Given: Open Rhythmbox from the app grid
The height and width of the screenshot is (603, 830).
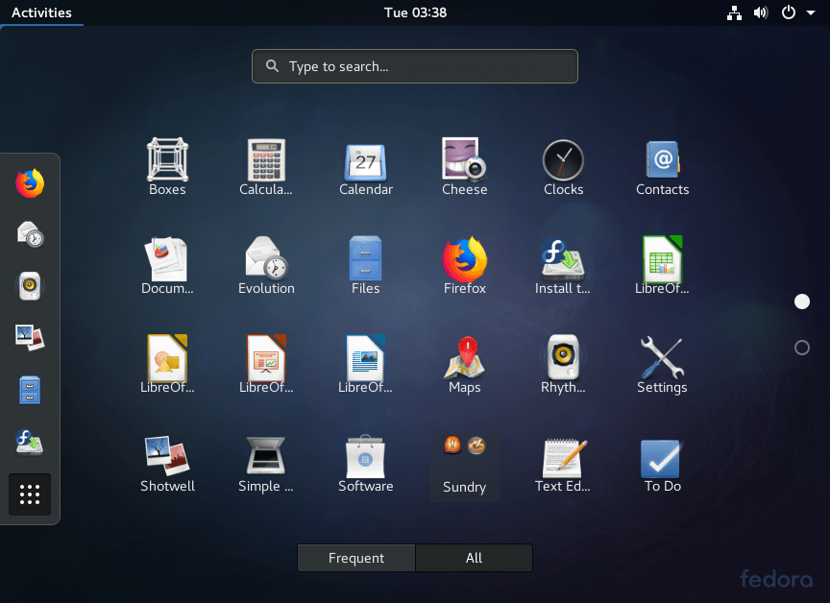Looking at the screenshot, I should (x=563, y=365).
